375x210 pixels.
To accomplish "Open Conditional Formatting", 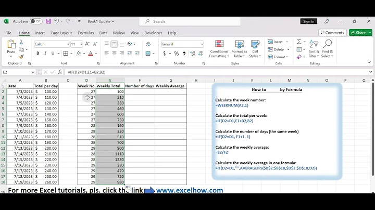I will coord(219,49).
